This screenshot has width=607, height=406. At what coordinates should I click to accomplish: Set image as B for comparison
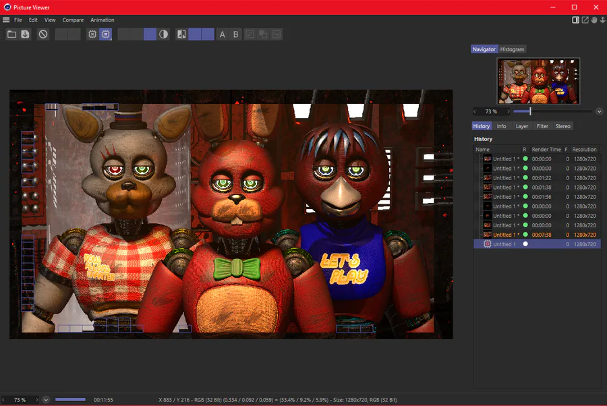pyautogui.click(x=236, y=34)
